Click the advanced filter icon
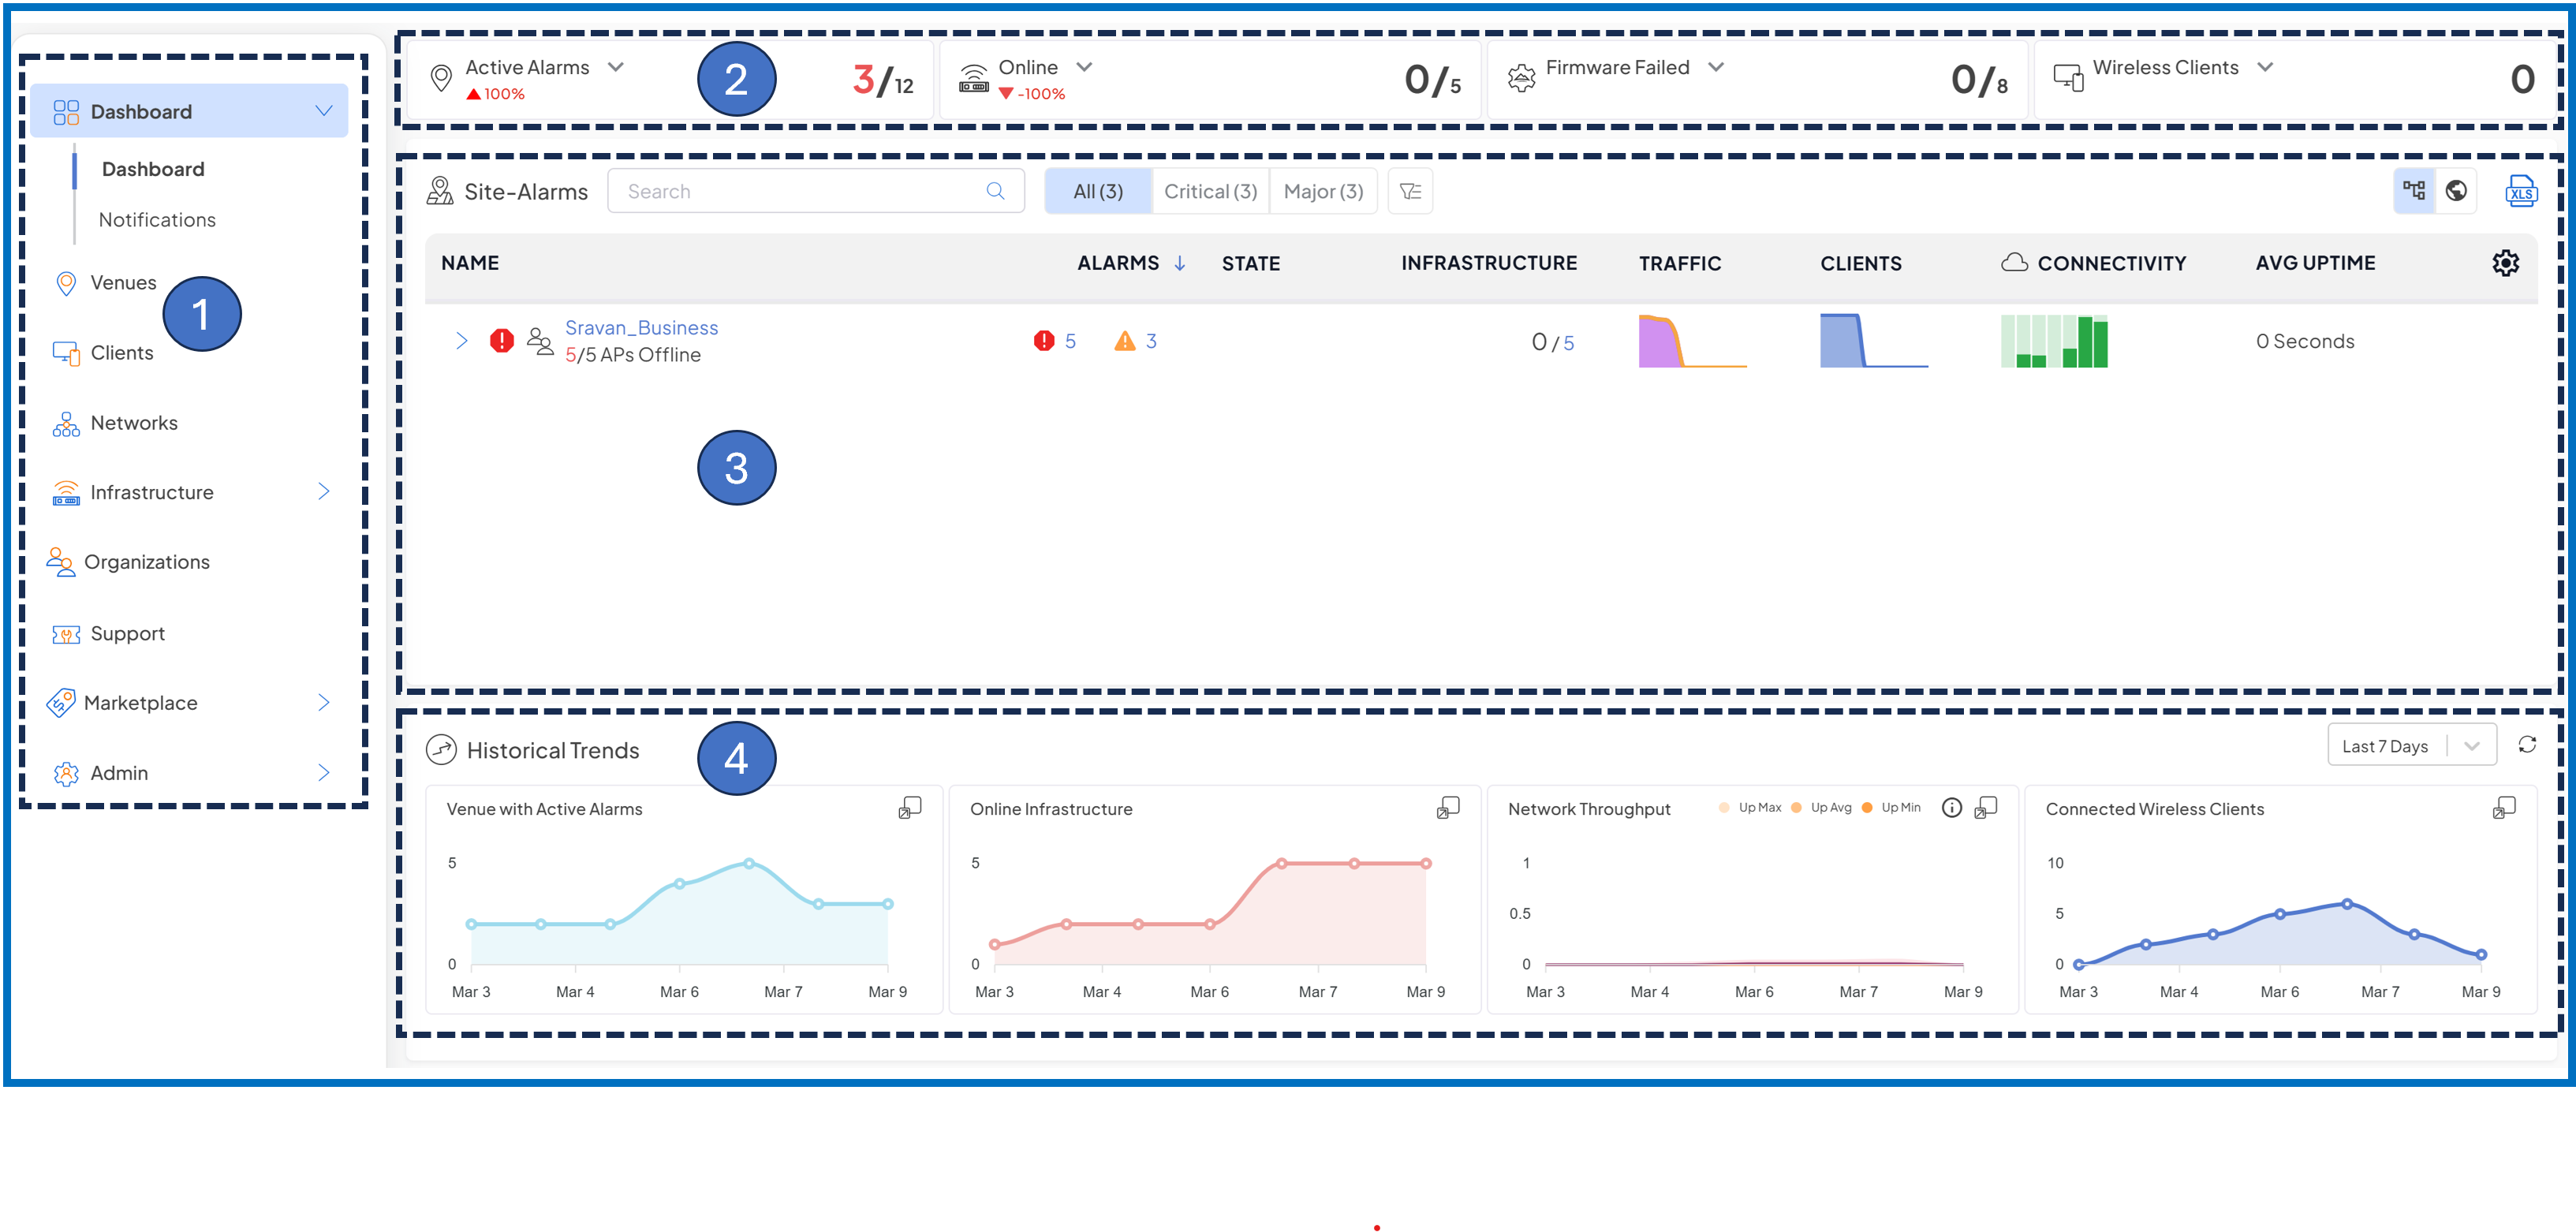2576x1232 pixels. (1410, 191)
